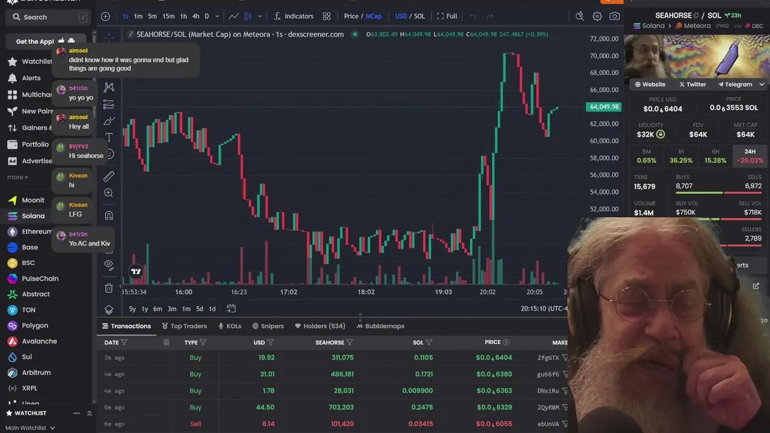Take a chart snapshot with camera icon
The width and height of the screenshot is (770, 433).
point(614,16)
